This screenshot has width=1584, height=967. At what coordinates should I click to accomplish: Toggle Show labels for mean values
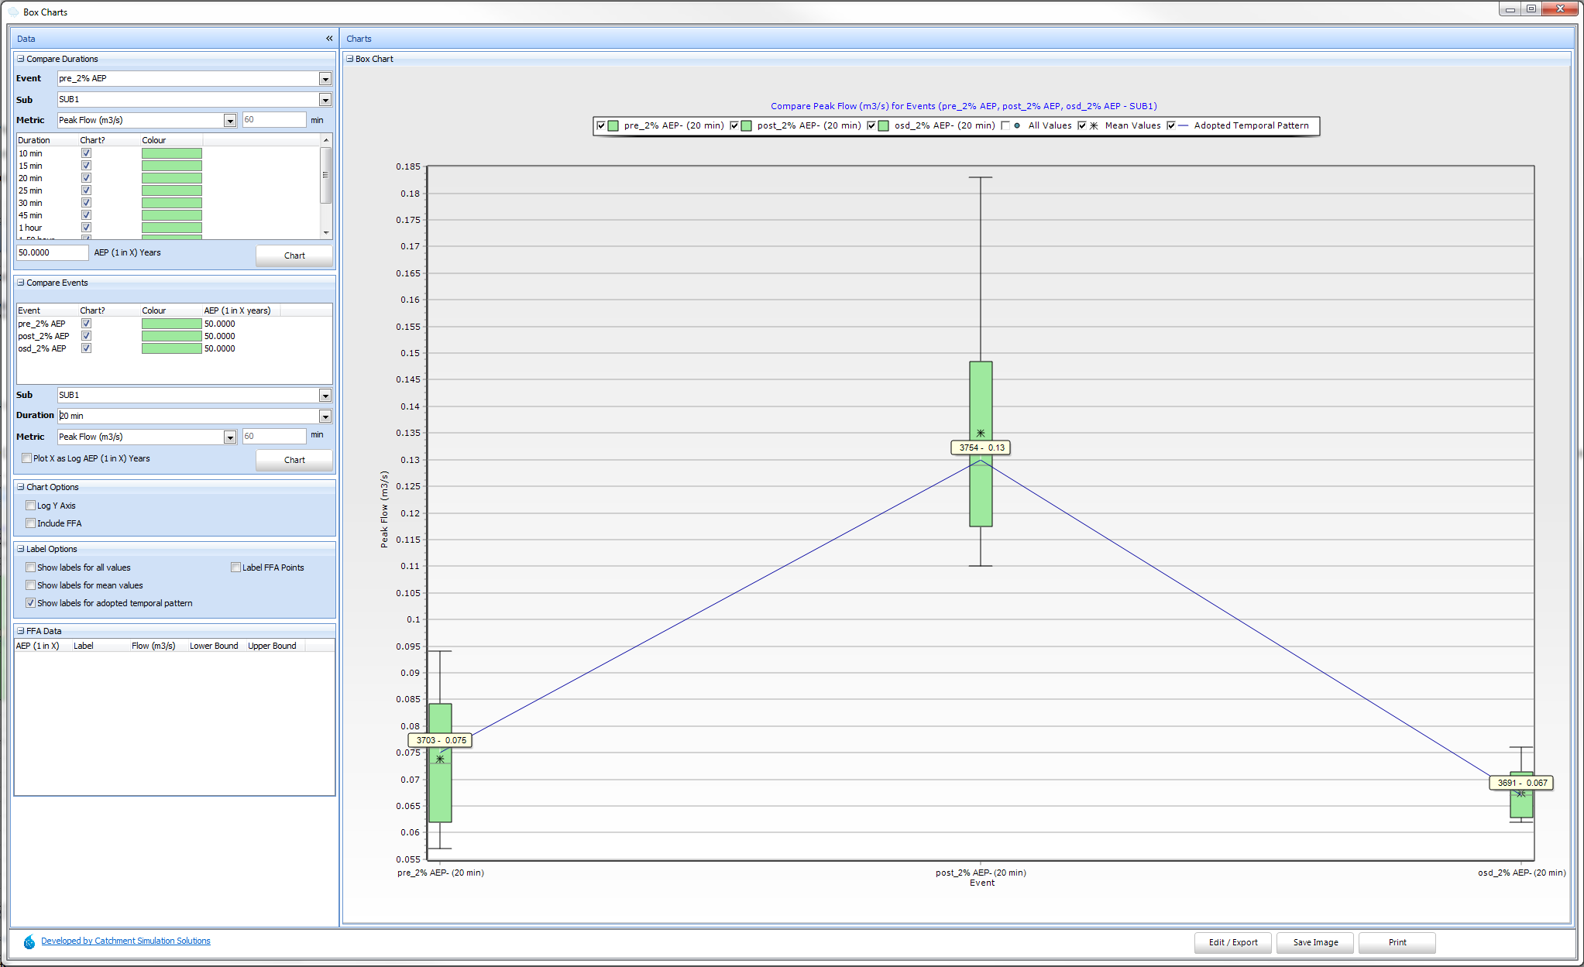(31, 585)
